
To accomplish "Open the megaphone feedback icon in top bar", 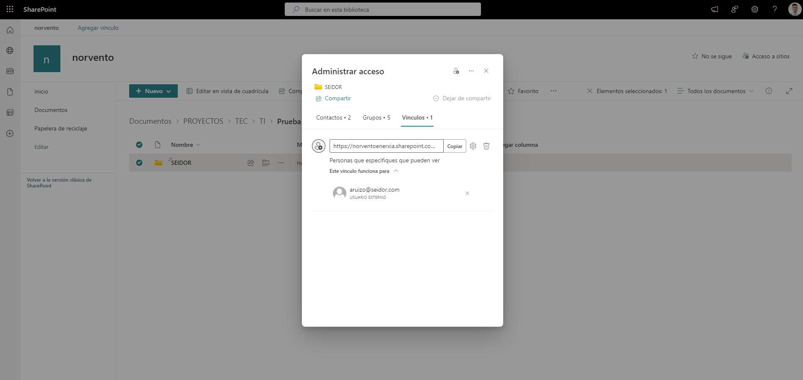I will pos(715,9).
